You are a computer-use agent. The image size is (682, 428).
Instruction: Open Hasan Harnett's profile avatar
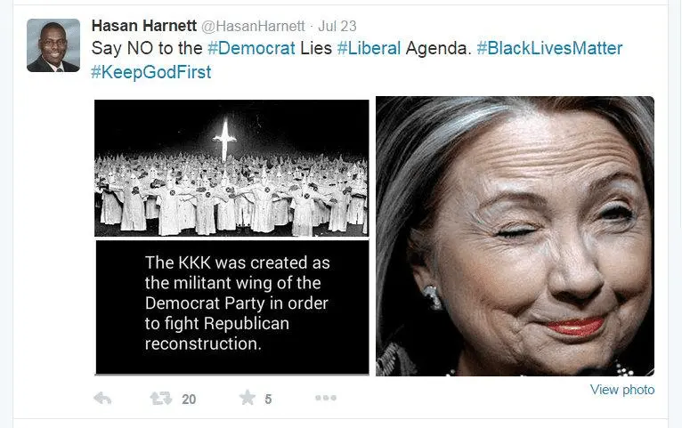pyautogui.click(x=53, y=45)
